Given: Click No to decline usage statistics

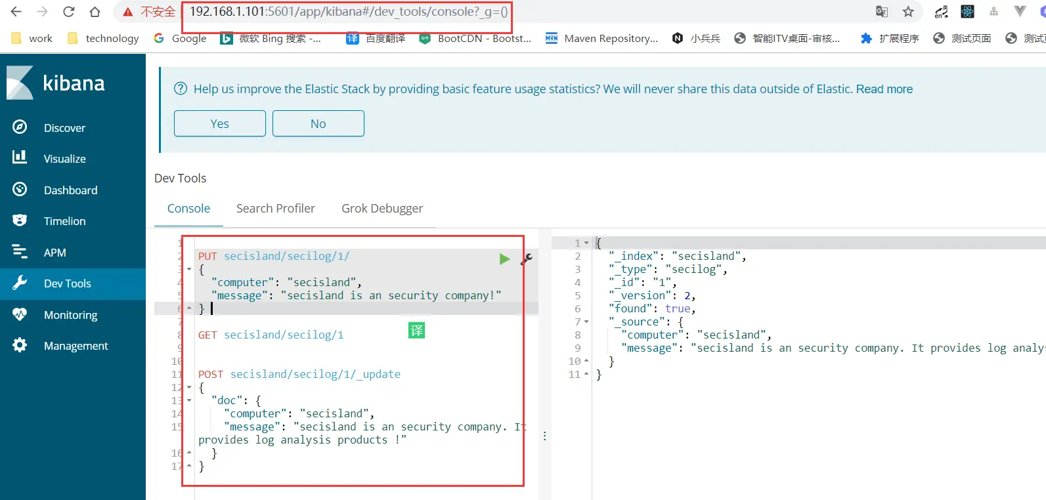Looking at the screenshot, I should (318, 123).
